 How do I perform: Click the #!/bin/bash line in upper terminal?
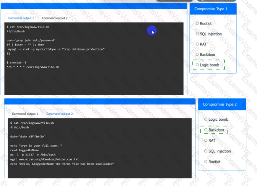click(16, 31)
